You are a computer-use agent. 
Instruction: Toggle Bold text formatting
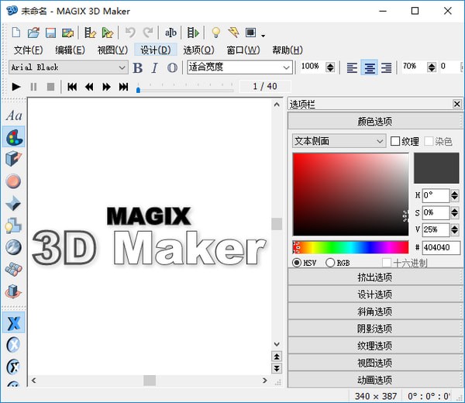tap(138, 68)
